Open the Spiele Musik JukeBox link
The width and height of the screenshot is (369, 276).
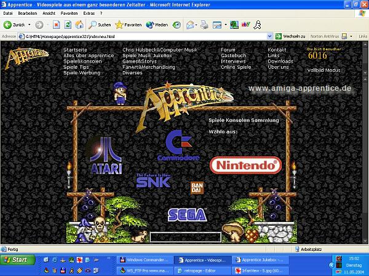pyautogui.click(x=147, y=56)
